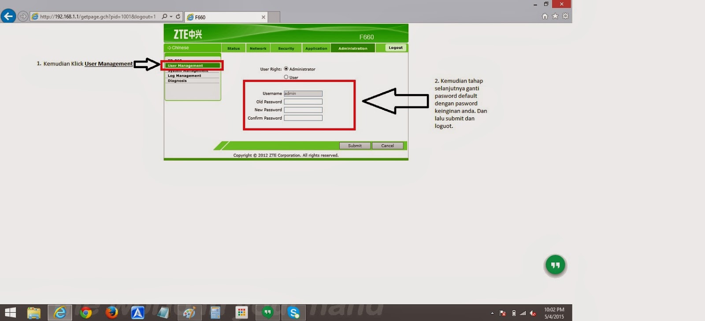
Task: Switch language via Chinese link
Action: [x=178, y=47]
